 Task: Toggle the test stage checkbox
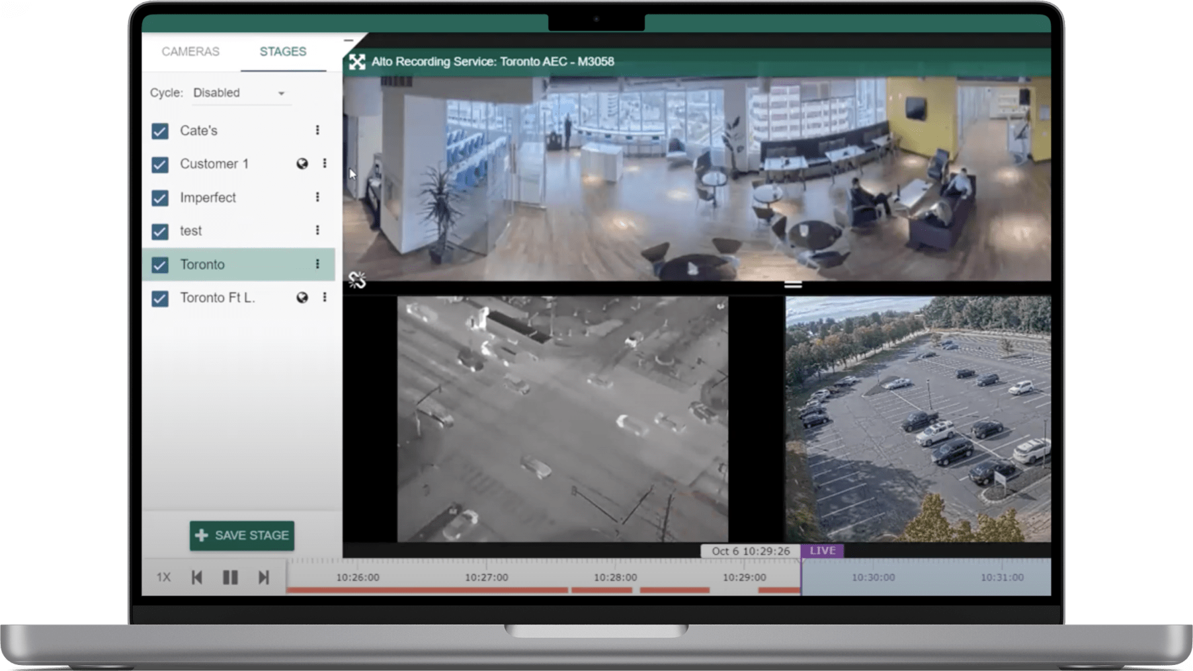(160, 231)
